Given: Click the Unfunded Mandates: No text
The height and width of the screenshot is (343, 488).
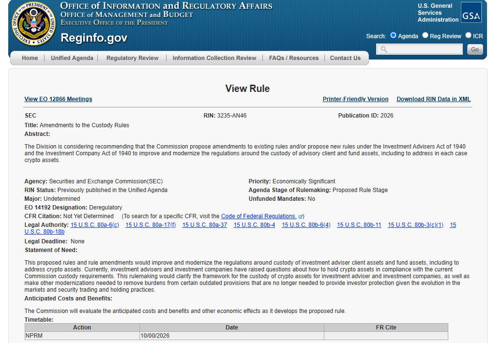Looking at the screenshot, I should pyautogui.click(x=282, y=199).
